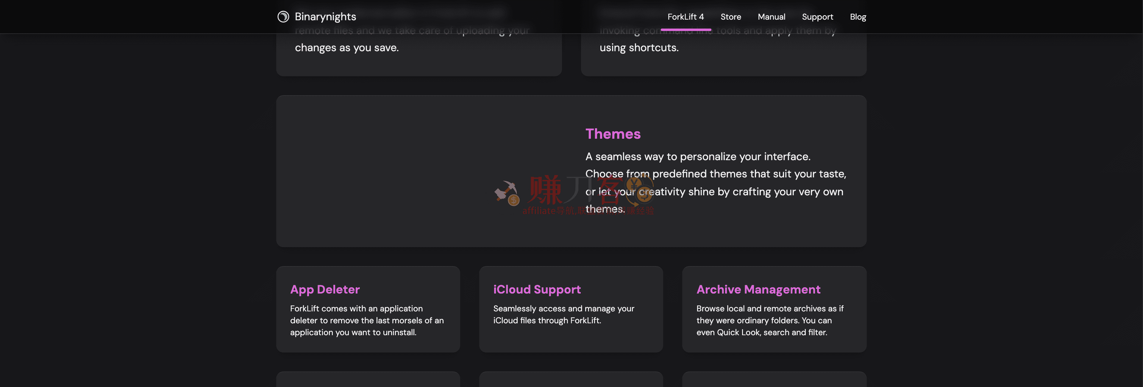Click the 'changes as you save.' card text
Image resolution: width=1143 pixels, height=387 pixels.
(346, 48)
